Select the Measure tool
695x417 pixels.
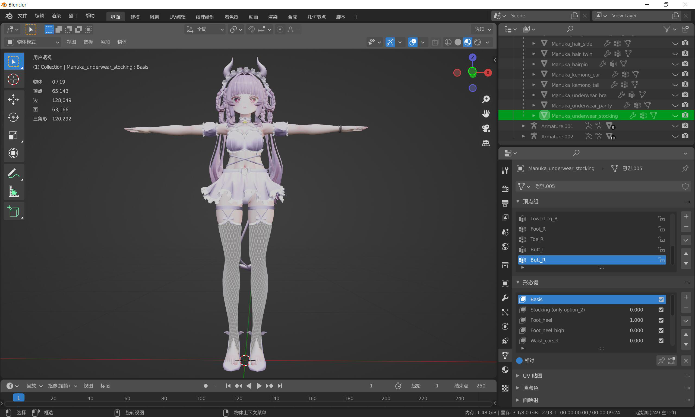pyautogui.click(x=13, y=192)
